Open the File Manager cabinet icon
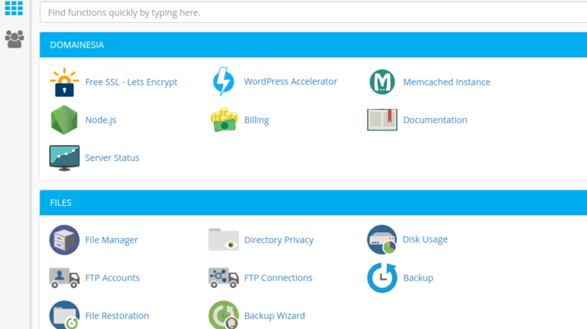 coord(64,240)
